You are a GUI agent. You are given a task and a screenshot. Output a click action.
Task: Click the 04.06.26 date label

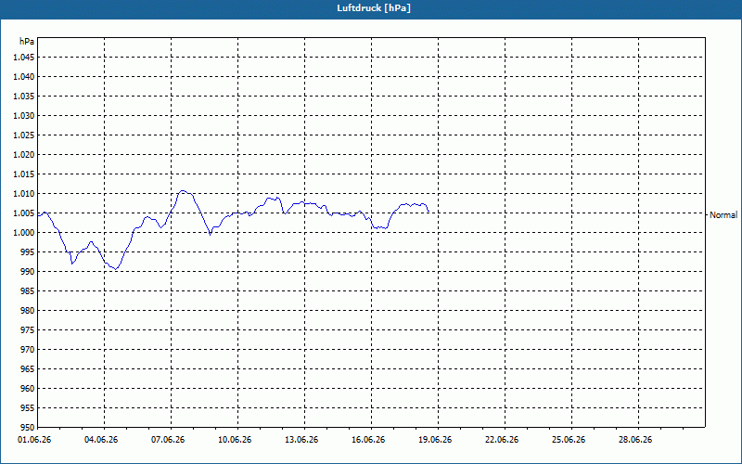coord(101,440)
